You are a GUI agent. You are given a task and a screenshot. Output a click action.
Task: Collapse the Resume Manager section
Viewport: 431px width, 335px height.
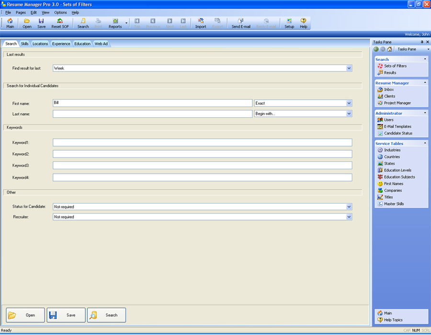click(425, 83)
